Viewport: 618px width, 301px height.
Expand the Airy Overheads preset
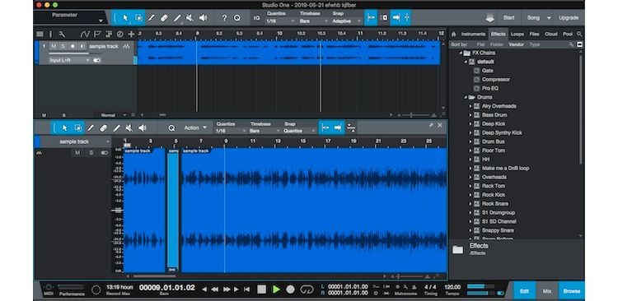coord(470,106)
